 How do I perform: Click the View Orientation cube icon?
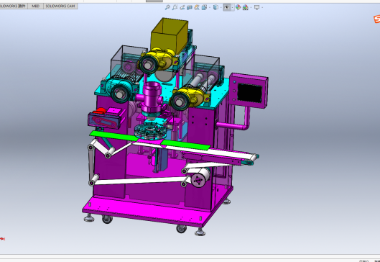204,7
